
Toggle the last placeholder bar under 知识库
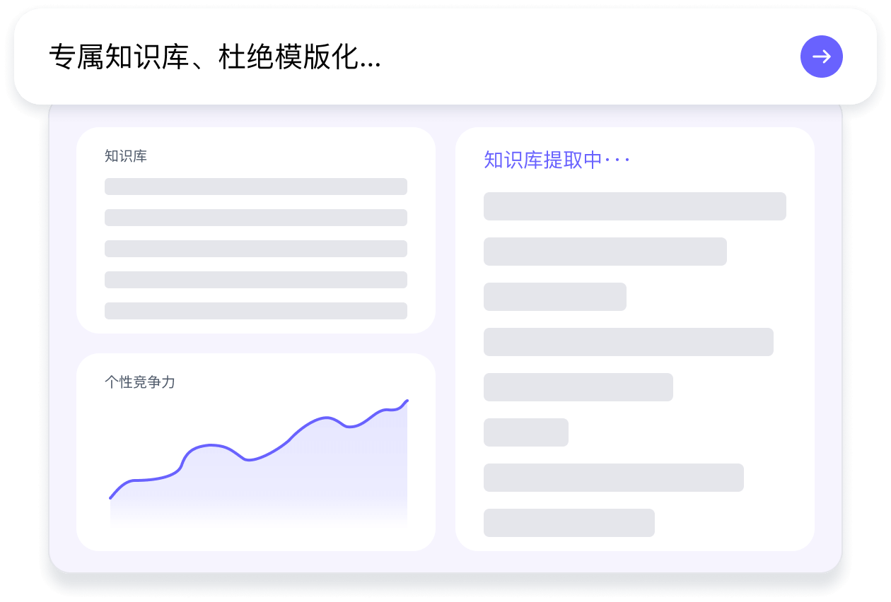(256, 310)
